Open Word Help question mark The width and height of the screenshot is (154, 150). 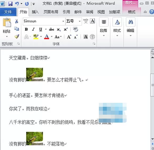(152, 12)
